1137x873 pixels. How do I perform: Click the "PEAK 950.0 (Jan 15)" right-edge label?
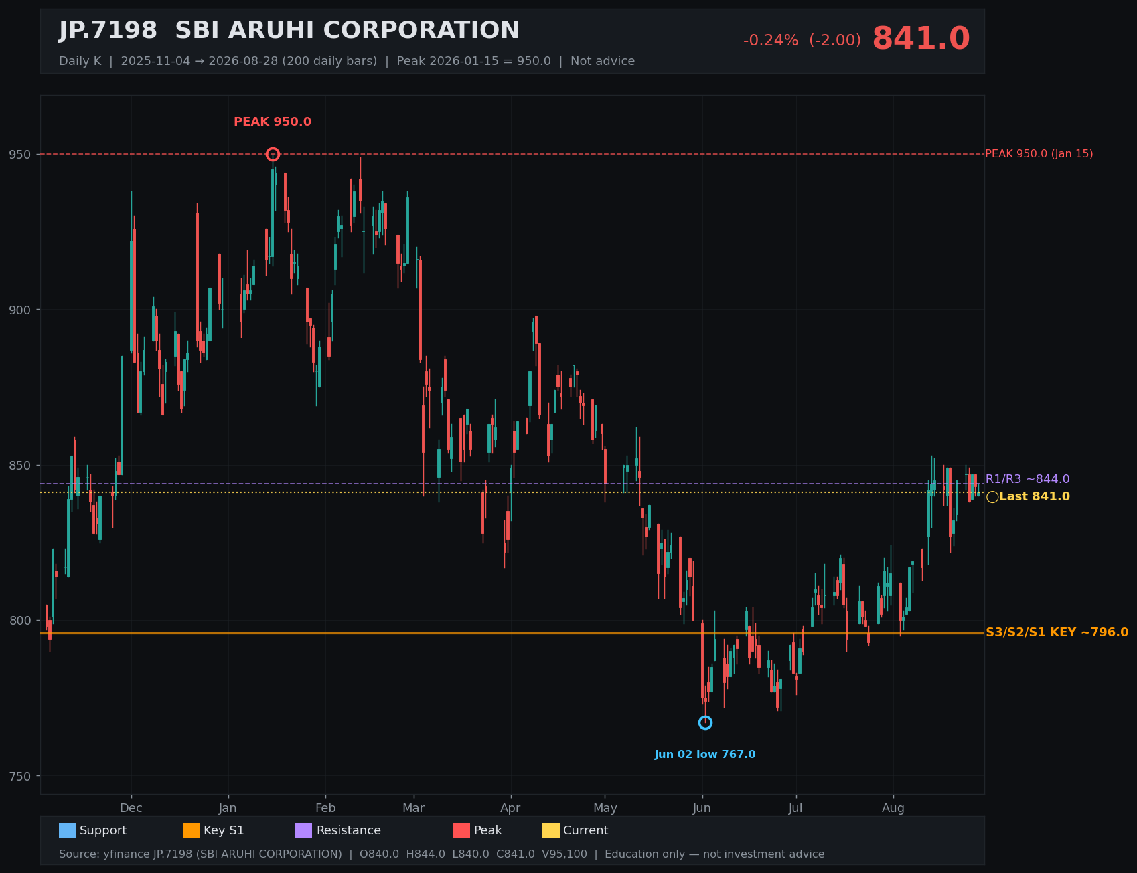coord(1039,154)
